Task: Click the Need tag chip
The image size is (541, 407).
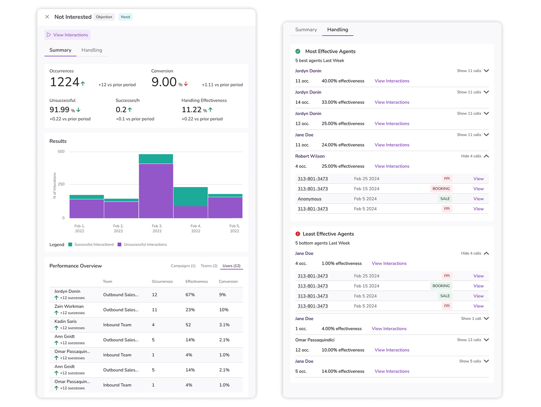Action: click(x=126, y=17)
